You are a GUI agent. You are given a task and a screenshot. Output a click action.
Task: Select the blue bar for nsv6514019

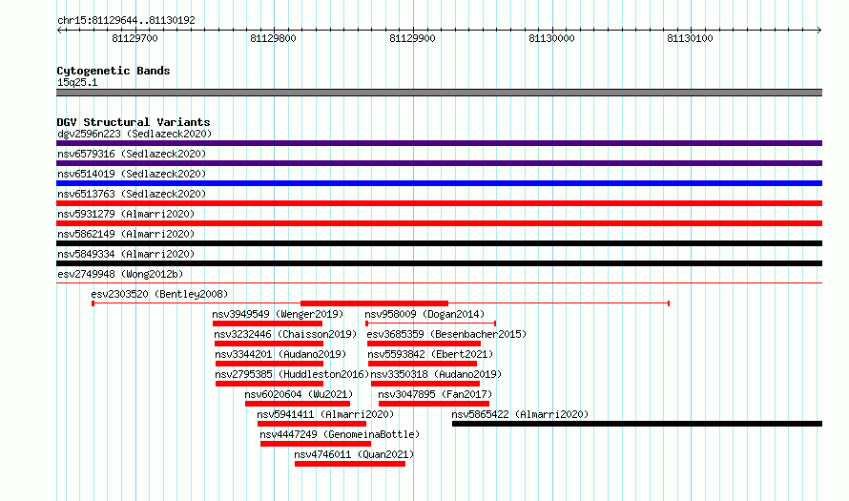(x=439, y=183)
